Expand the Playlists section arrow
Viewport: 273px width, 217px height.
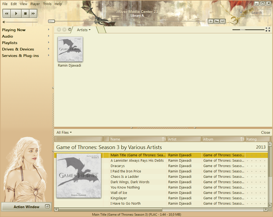pos(49,42)
